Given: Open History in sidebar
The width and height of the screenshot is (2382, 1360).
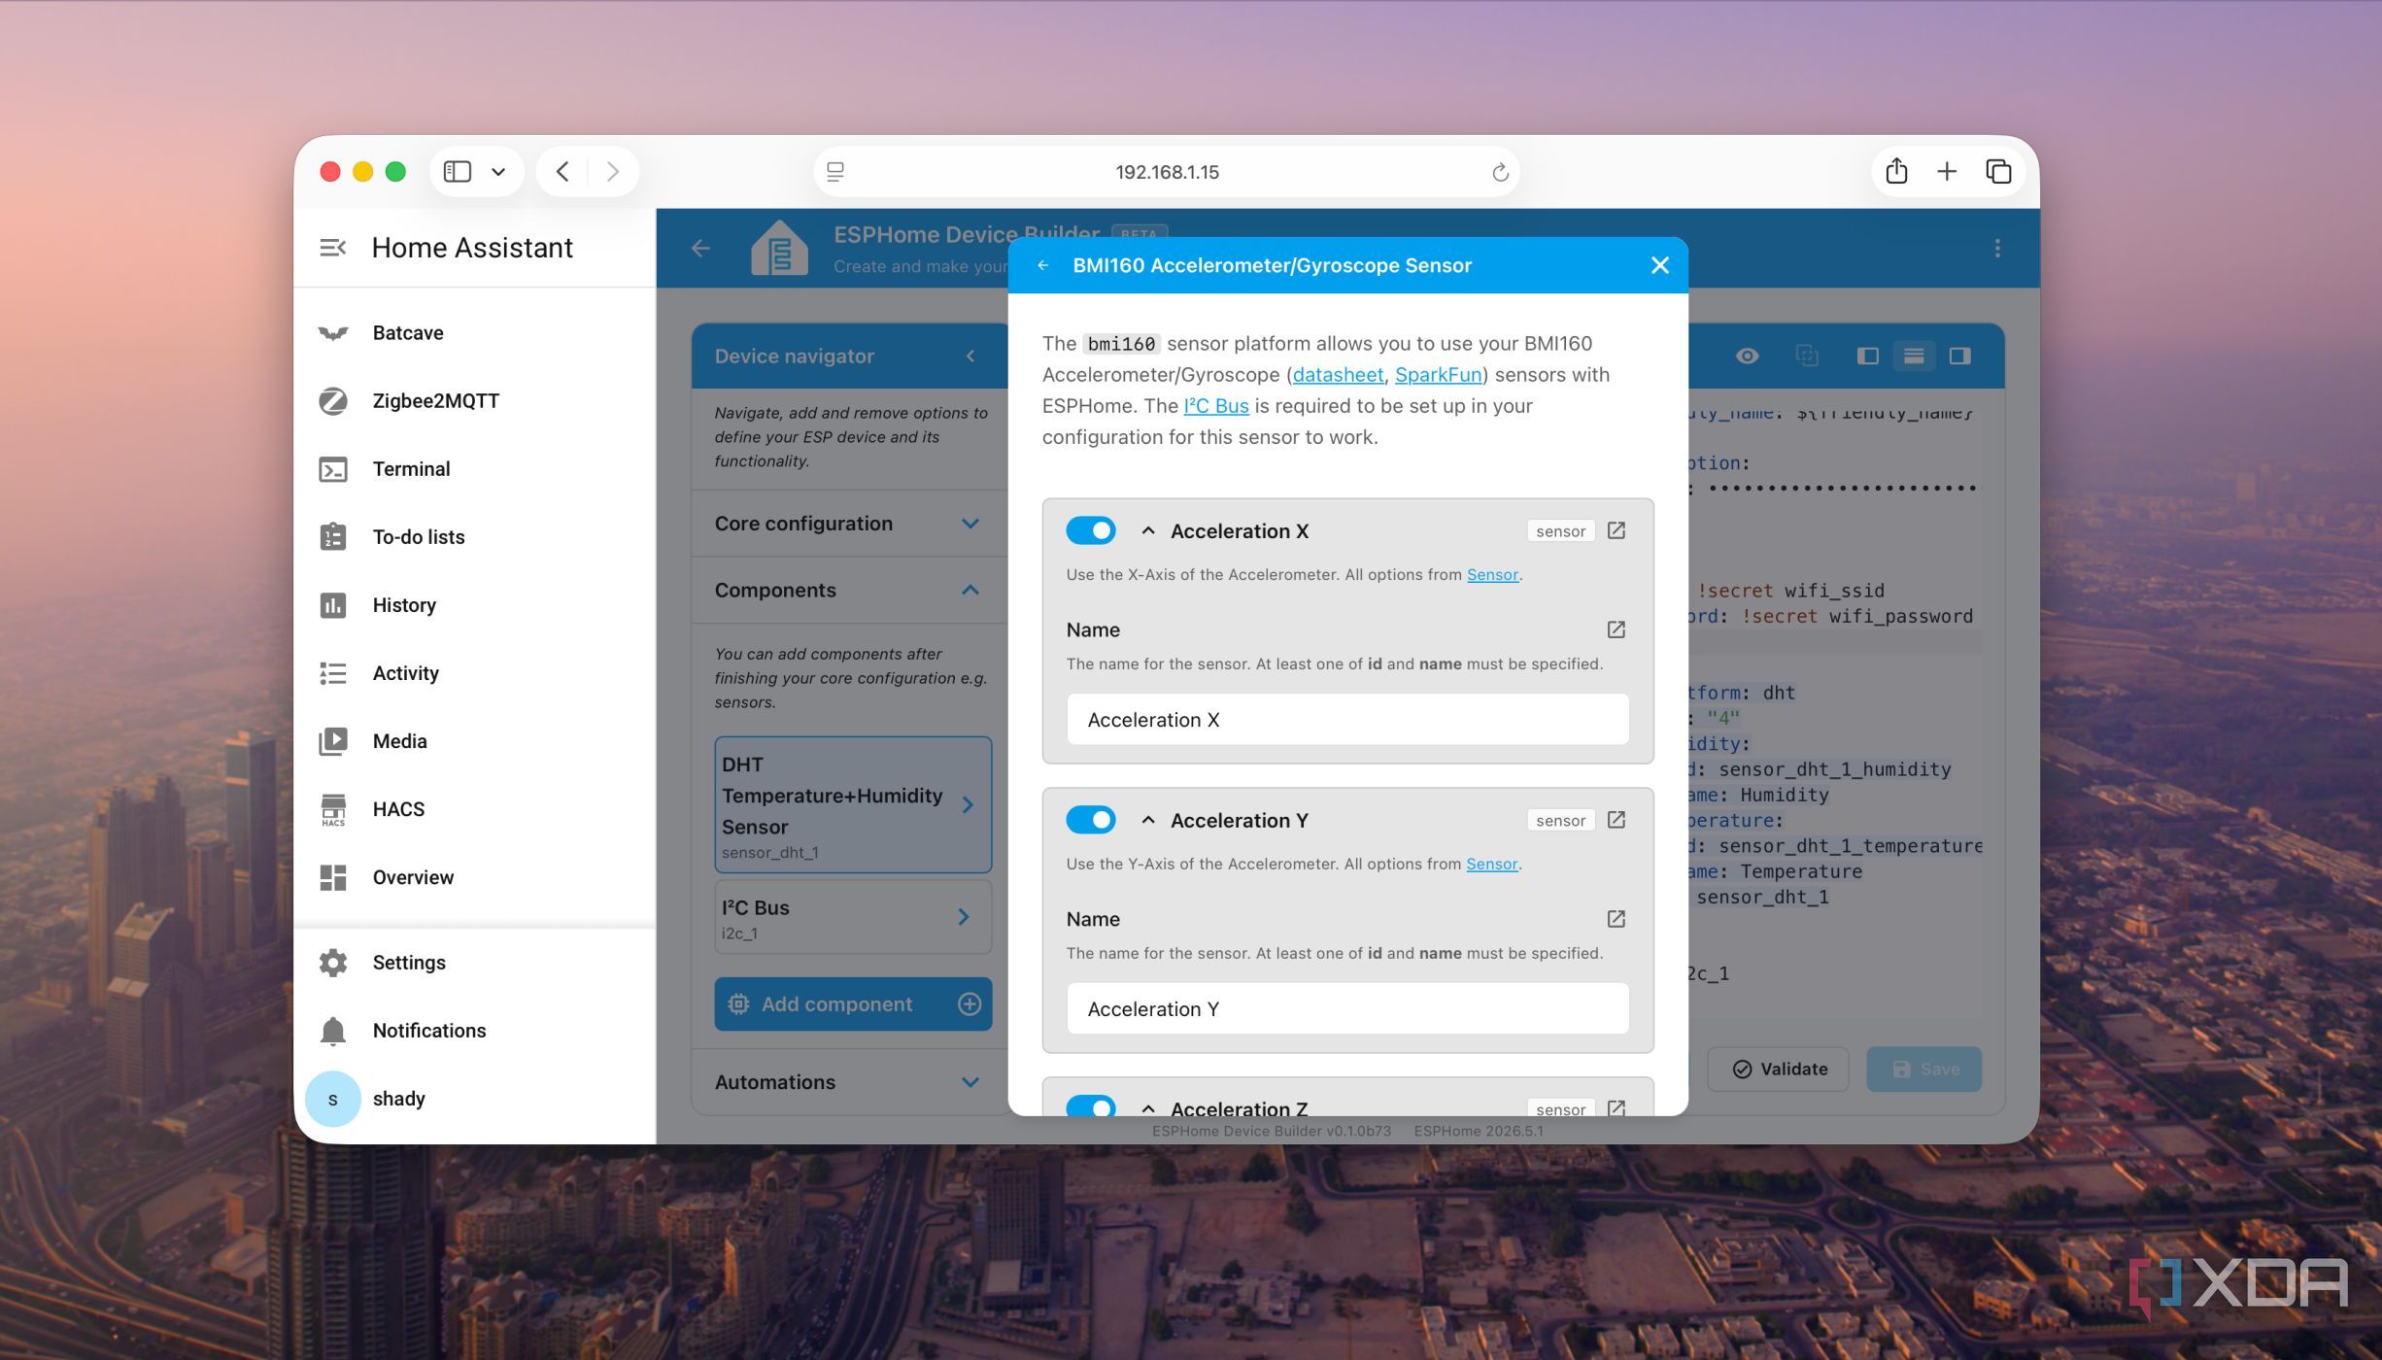Looking at the screenshot, I should 474,605.
